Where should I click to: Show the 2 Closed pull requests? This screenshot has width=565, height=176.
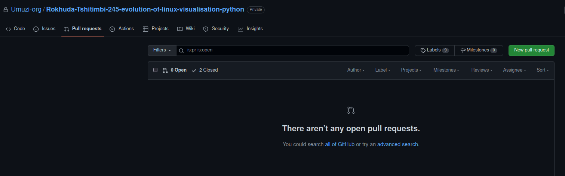pos(205,70)
